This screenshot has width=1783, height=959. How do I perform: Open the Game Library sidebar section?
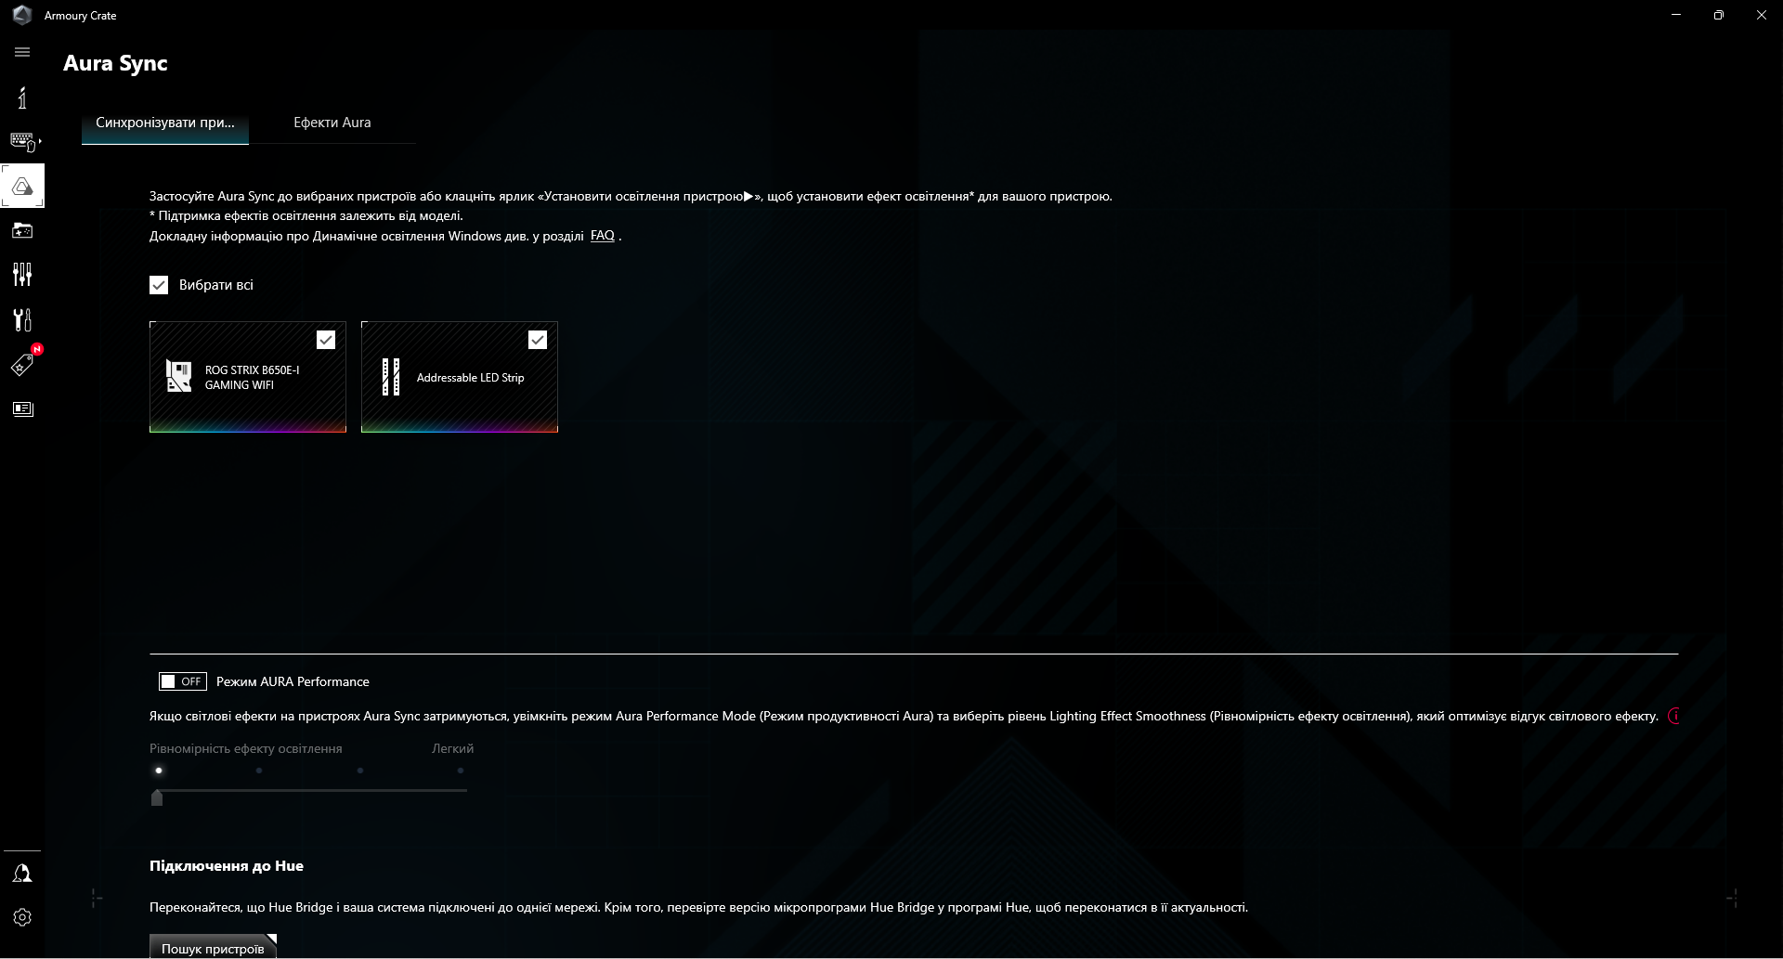[22, 230]
